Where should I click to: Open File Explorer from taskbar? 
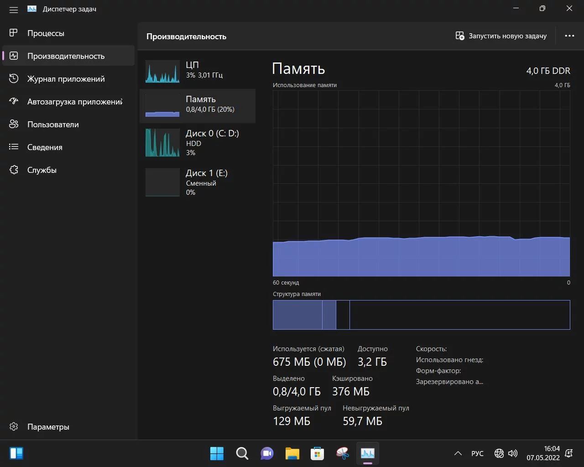coord(292,453)
